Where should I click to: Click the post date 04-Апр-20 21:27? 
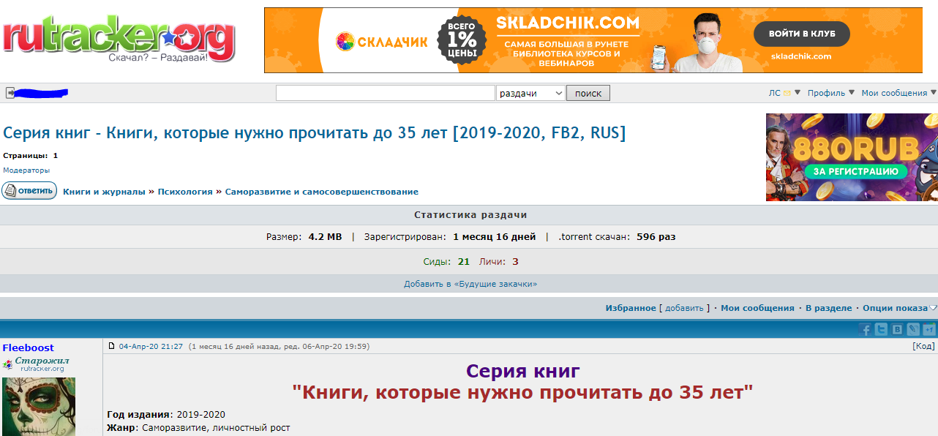(151, 346)
